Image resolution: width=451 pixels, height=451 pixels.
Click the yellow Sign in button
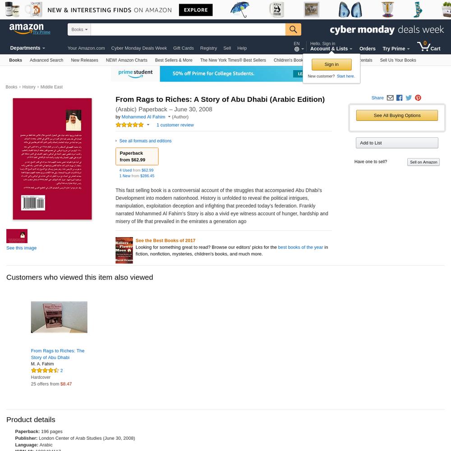coord(331,64)
